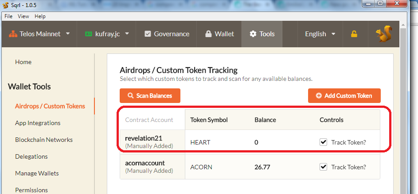Untrack the HEART token checkbox
418x194 pixels.
324,142
